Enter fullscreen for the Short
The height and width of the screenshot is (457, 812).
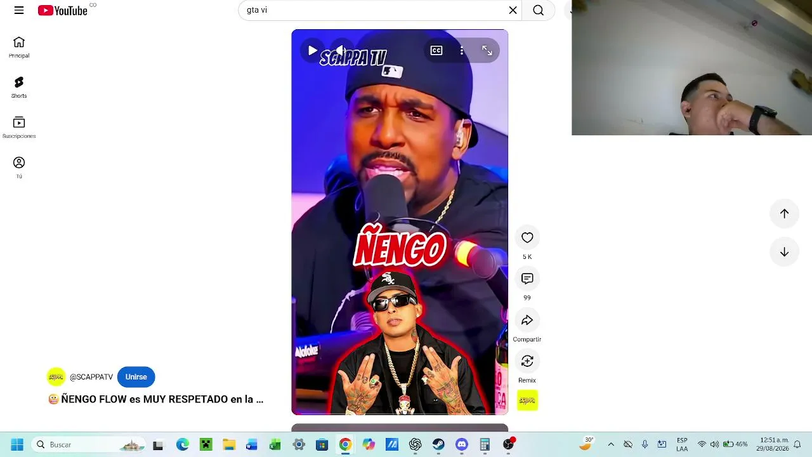487,51
